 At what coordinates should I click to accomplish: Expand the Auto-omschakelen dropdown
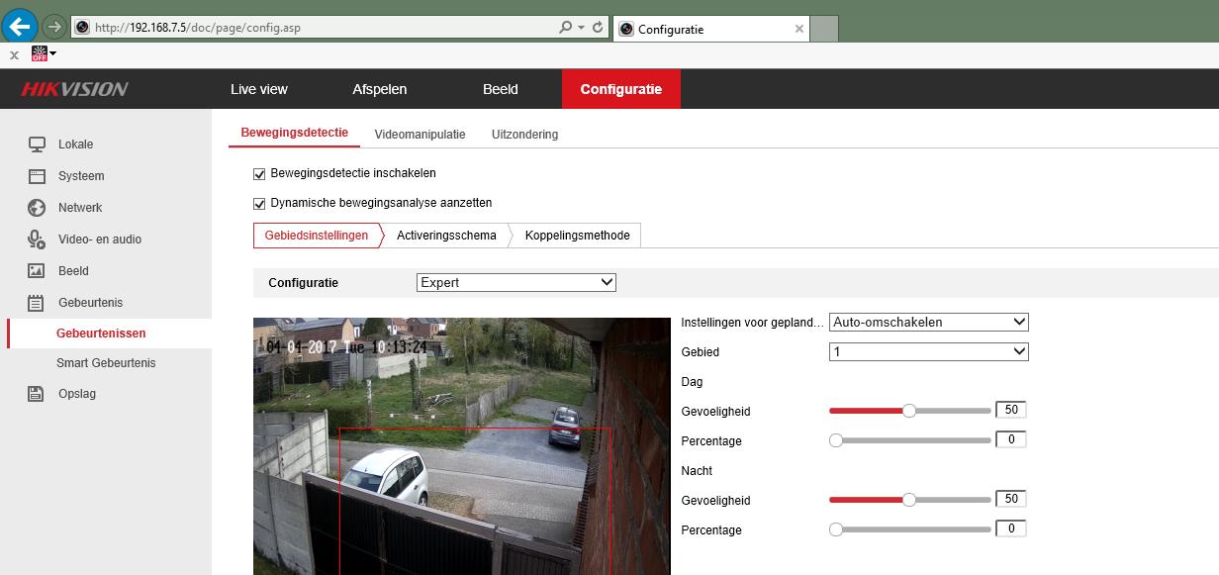tap(928, 323)
